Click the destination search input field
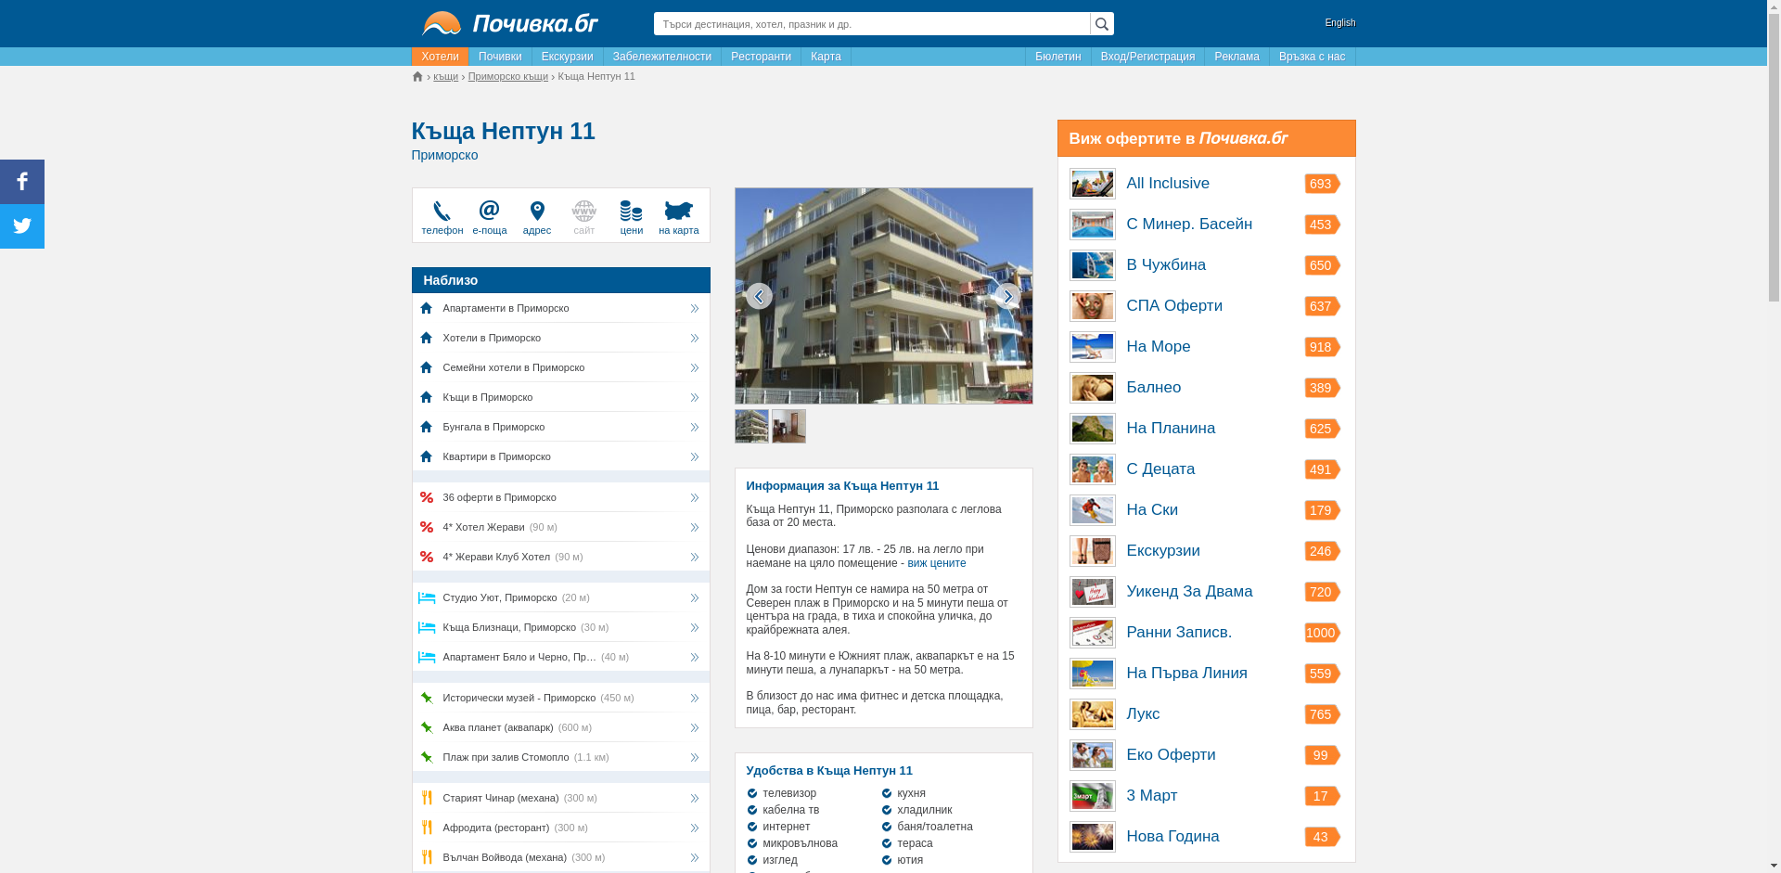Image resolution: width=1781 pixels, height=873 pixels. [871, 24]
